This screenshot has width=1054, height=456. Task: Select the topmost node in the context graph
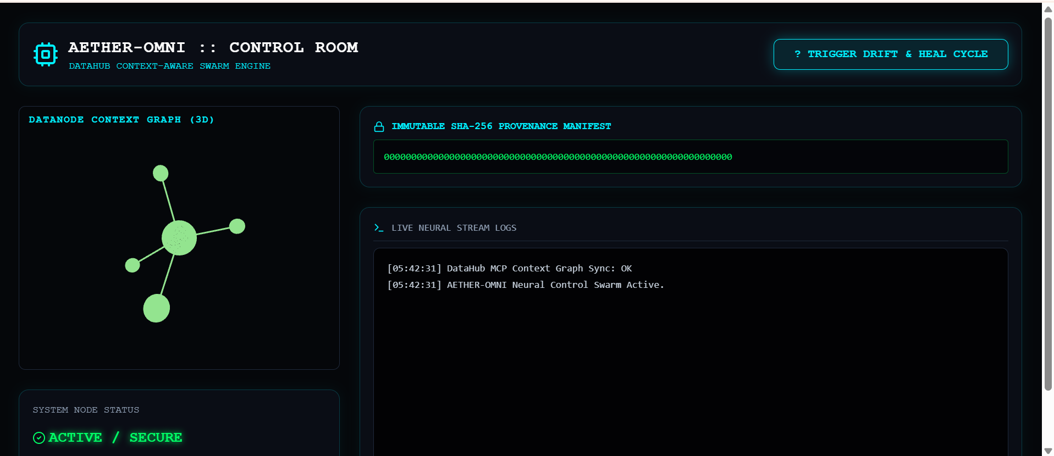pyautogui.click(x=161, y=173)
